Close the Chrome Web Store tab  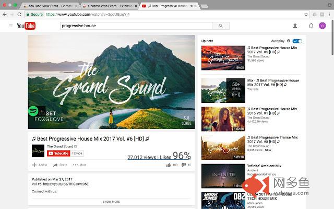pyautogui.click(x=136, y=6)
